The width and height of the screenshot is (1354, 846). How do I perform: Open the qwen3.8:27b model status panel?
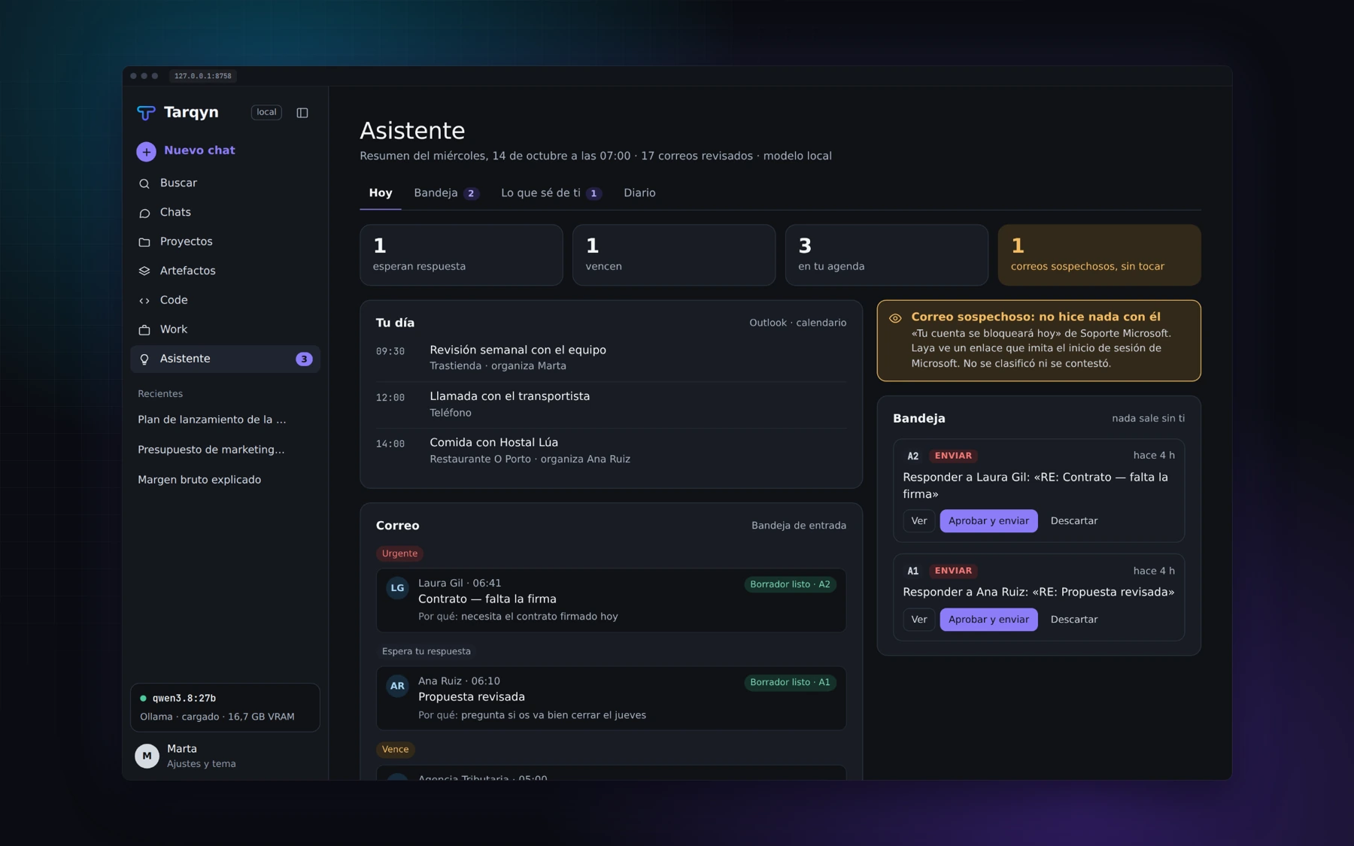click(x=225, y=708)
